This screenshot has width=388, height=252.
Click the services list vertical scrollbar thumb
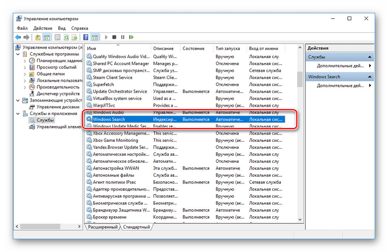299,79
